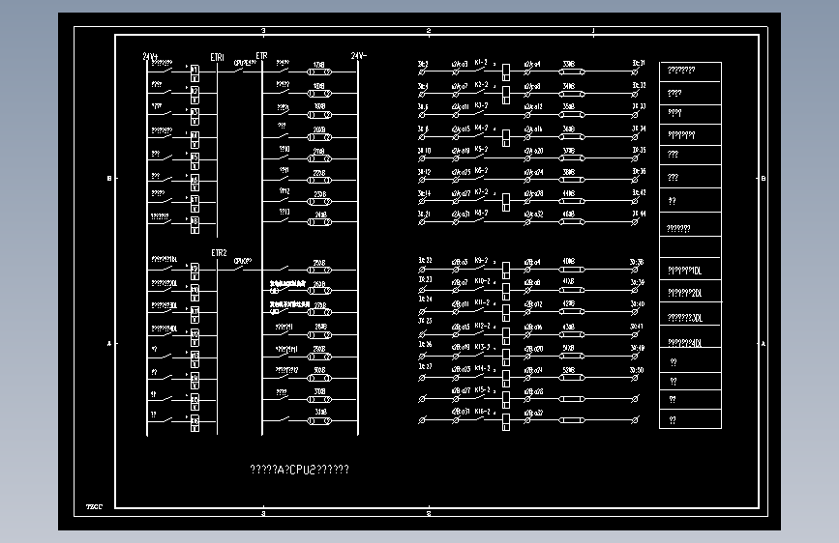Screen dimensions: 839x543
Task: Select the K12-2 contact label
Action: (482, 326)
